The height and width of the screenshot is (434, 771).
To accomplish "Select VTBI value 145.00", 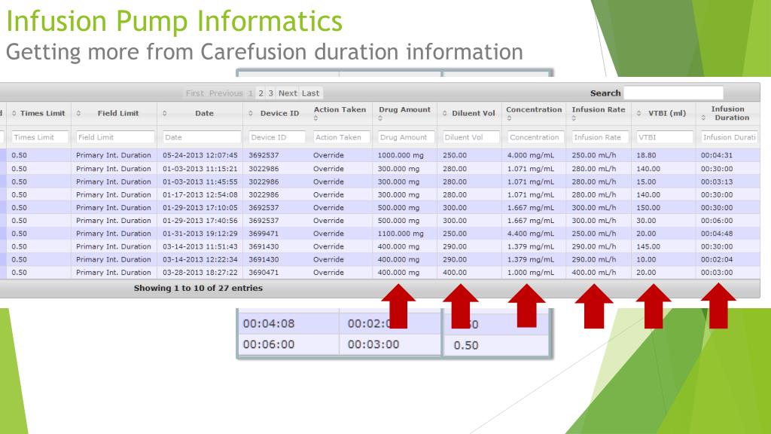I will [x=648, y=246].
